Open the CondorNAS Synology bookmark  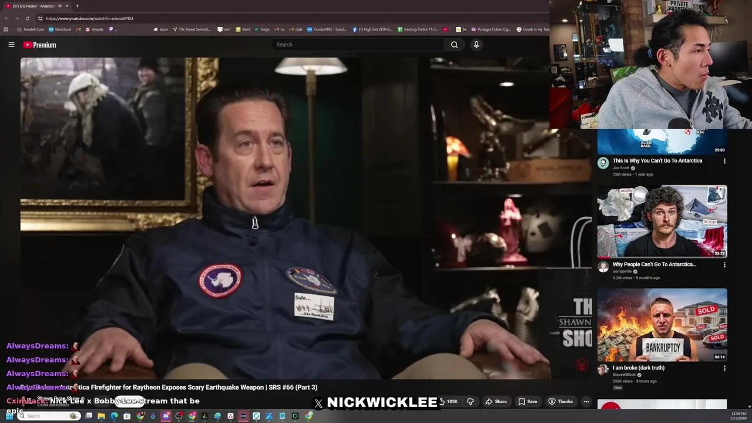coord(327,29)
